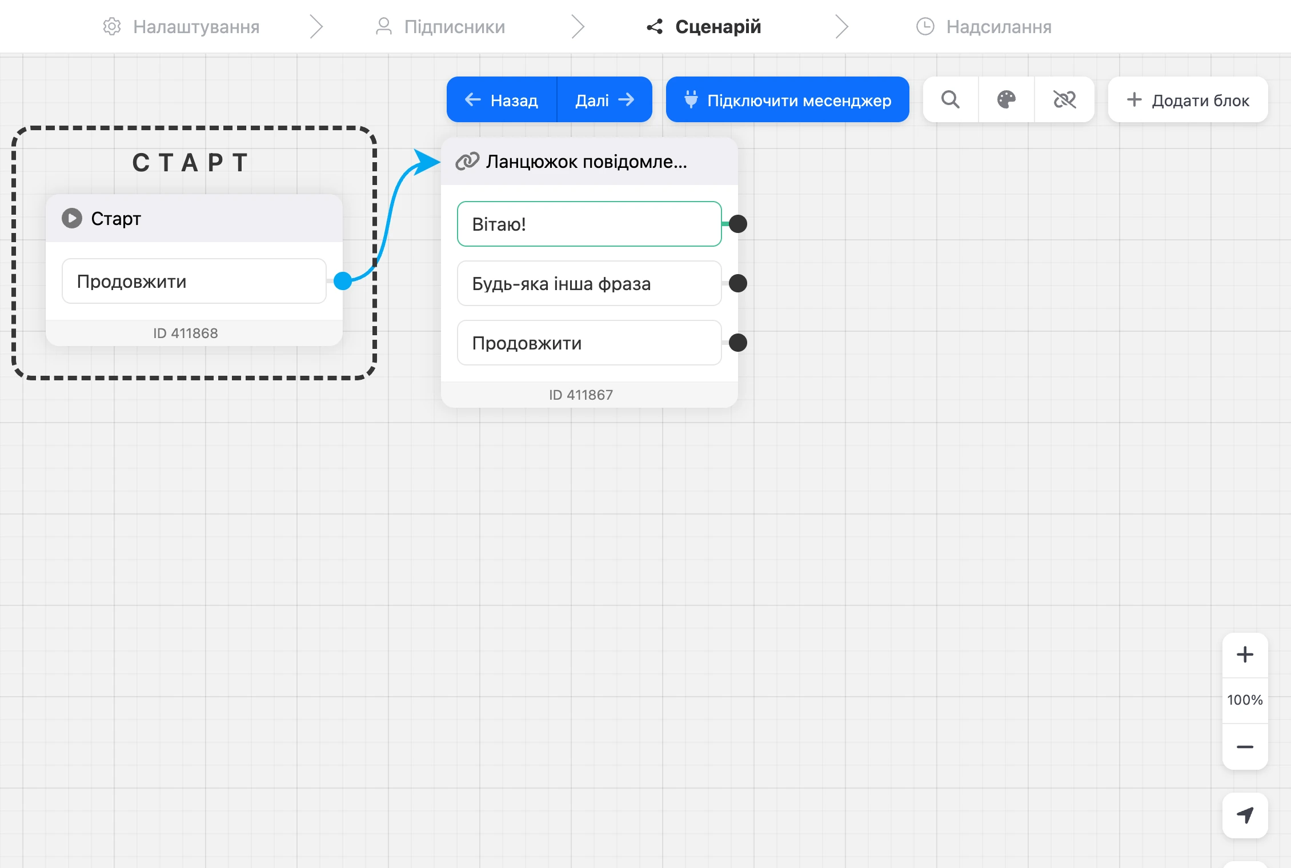This screenshot has width=1291, height=868.
Task: Click the 100% zoom level label
Action: coord(1245,700)
